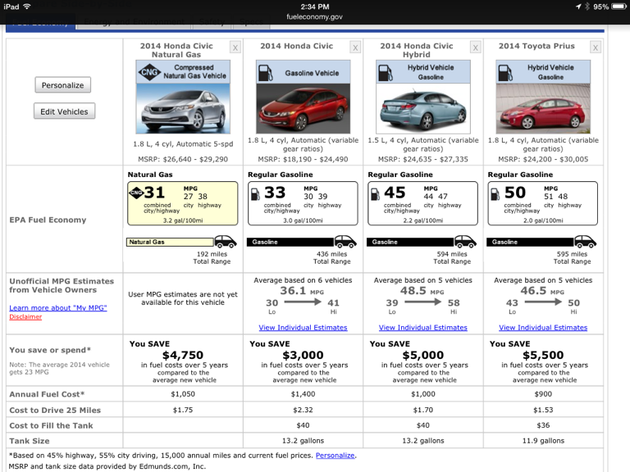This screenshot has width=630, height=472.
Task: Click the Gasoline range bar for 436 miles
Action: (x=290, y=242)
